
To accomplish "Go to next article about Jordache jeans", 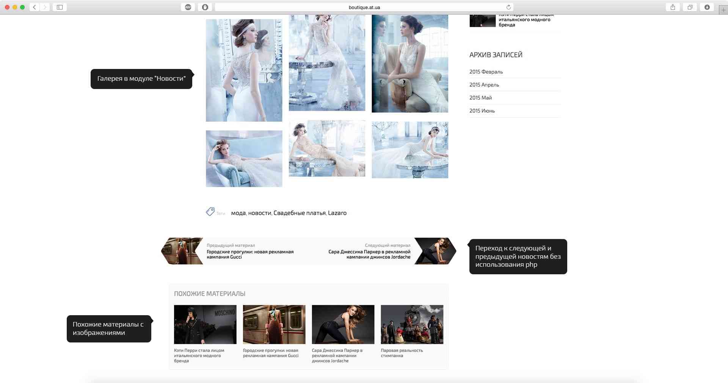I will [x=369, y=254].
